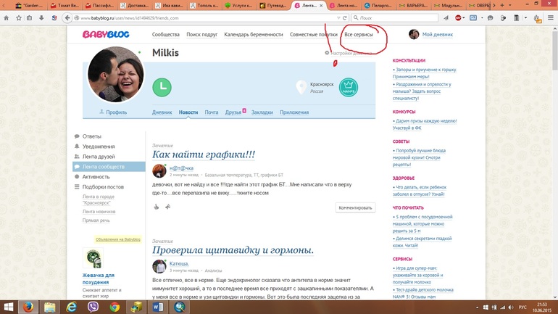The height and width of the screenshot is (314, 558).
Task: Open the Новости tab
Action: click(188, 112)
